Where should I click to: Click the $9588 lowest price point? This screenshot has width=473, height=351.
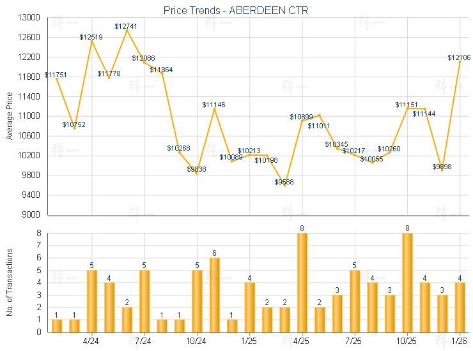[284, 186]
